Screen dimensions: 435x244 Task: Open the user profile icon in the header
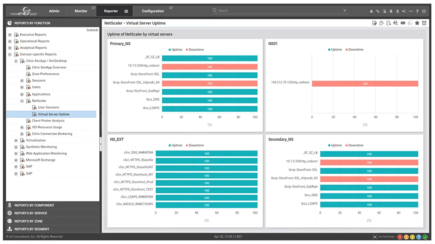371,11
